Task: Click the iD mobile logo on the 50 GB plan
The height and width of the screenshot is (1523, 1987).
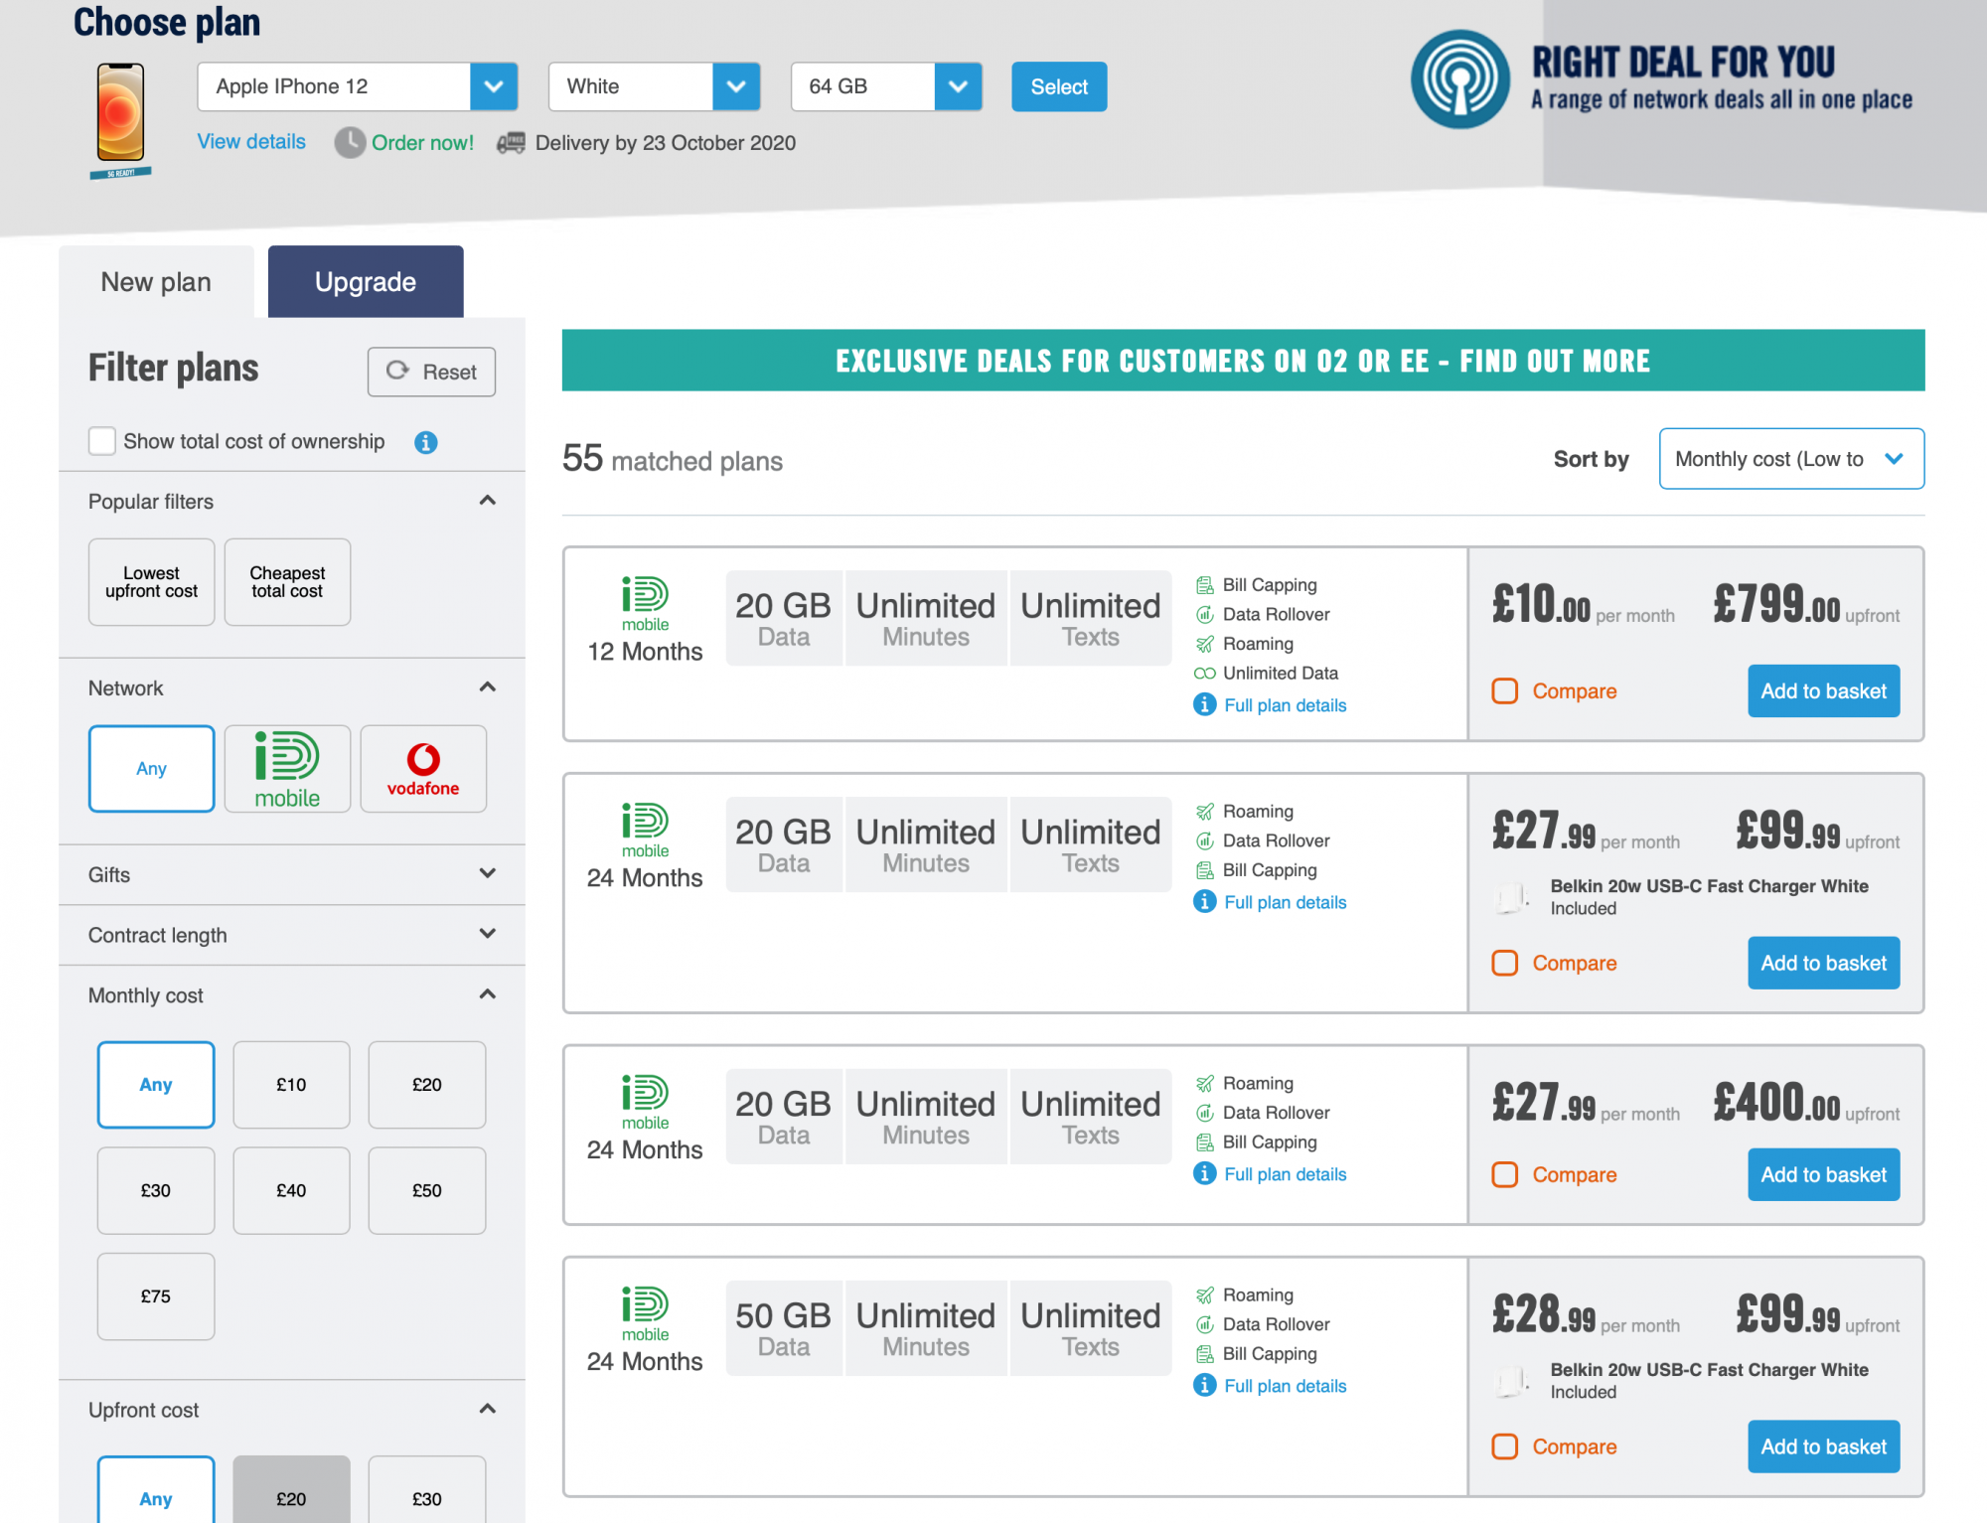Action: pyautogui.click(x=645, y=1314)
